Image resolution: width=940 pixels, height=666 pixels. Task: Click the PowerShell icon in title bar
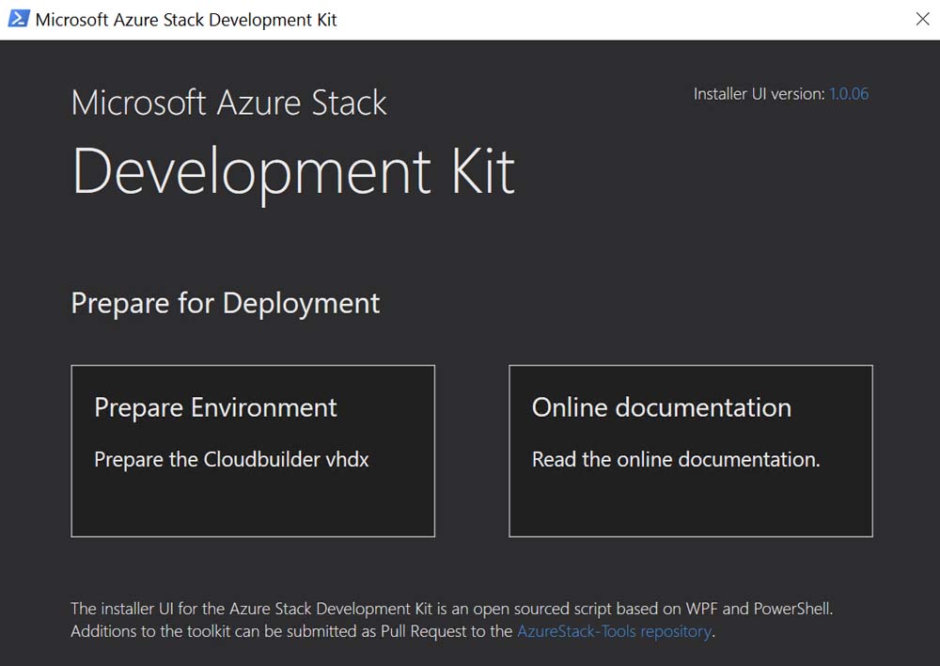point(18,19)
